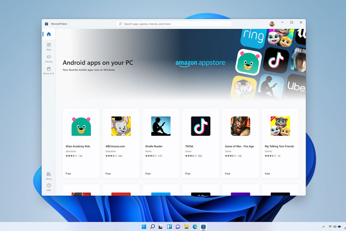
Task: Click the My Talking Tom Friends title
Action: pos(279,146)
